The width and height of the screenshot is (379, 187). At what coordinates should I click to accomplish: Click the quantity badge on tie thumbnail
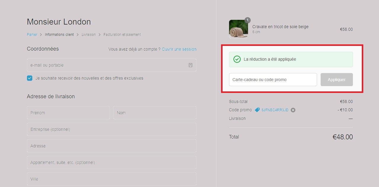click(x=247, y=20)
